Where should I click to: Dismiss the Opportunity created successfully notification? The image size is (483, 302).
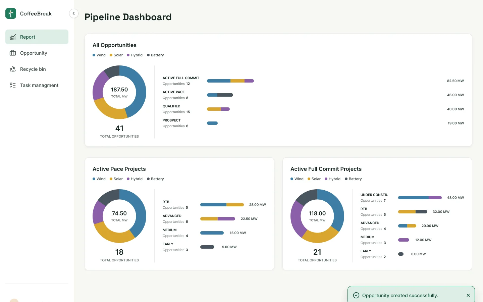468,295
